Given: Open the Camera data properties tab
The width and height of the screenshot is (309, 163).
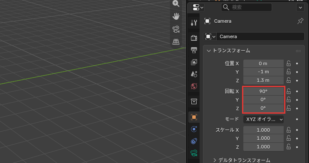Looking at the screenshot, I should click(x=194, y=153).
